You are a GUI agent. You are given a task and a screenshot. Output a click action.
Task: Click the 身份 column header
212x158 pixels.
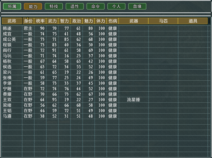(x=28, y=21)
